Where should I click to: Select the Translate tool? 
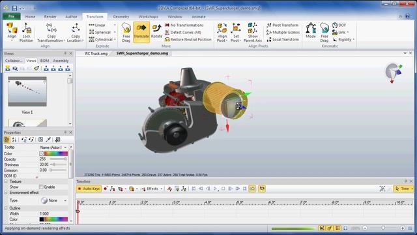click(x=141, y=32)
